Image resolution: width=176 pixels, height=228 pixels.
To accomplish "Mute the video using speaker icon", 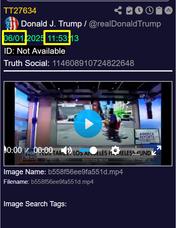I will (66, 150).
